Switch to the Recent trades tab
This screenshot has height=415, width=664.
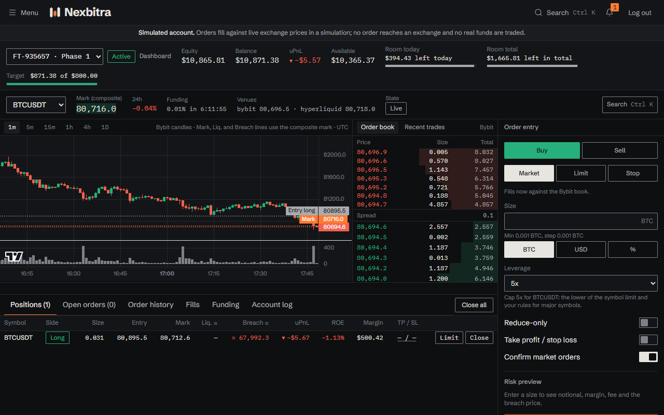pos(424,127)
